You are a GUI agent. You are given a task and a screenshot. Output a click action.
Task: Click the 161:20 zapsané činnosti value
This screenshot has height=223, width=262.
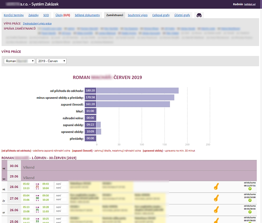(90, 104)
